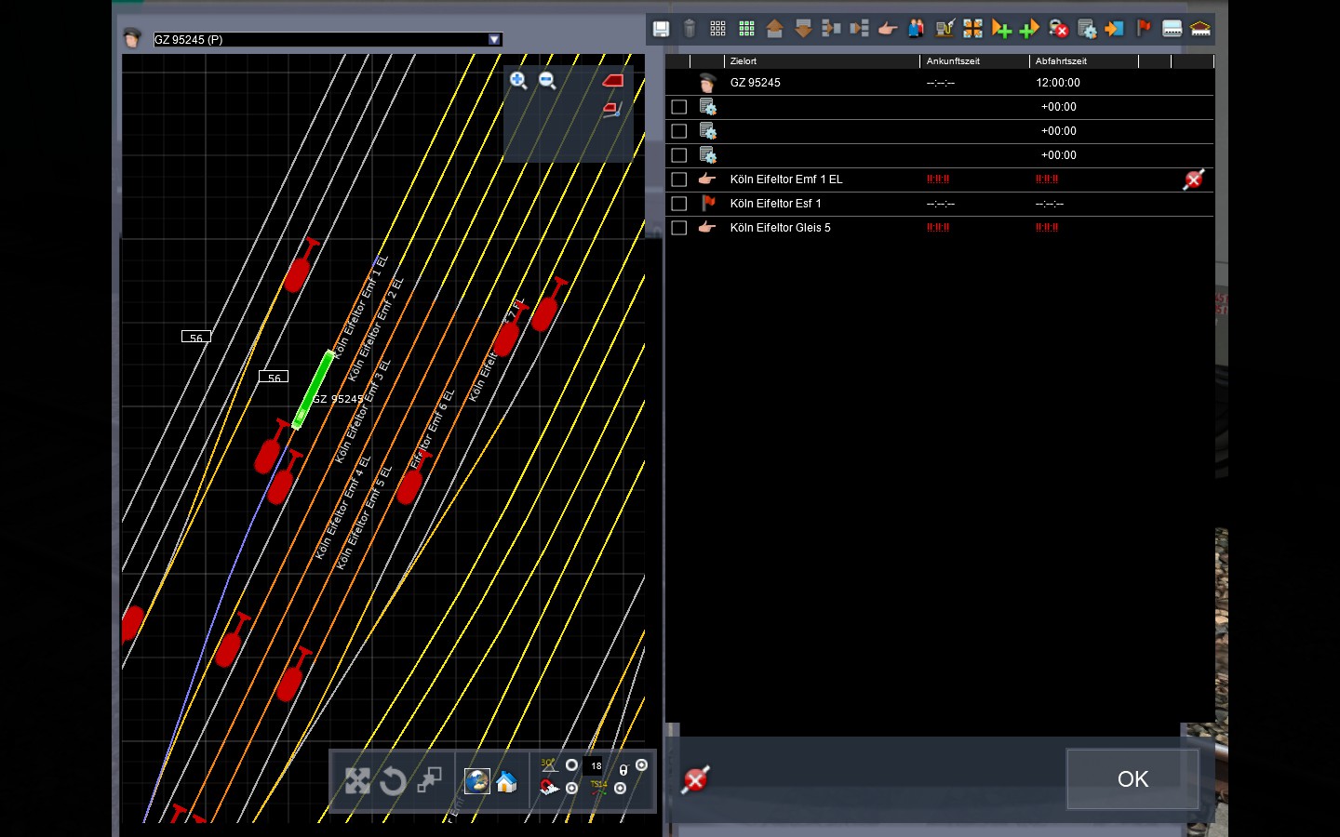
Task: Click the red flag final destination icon
Action: click(x=1144, y=29)
